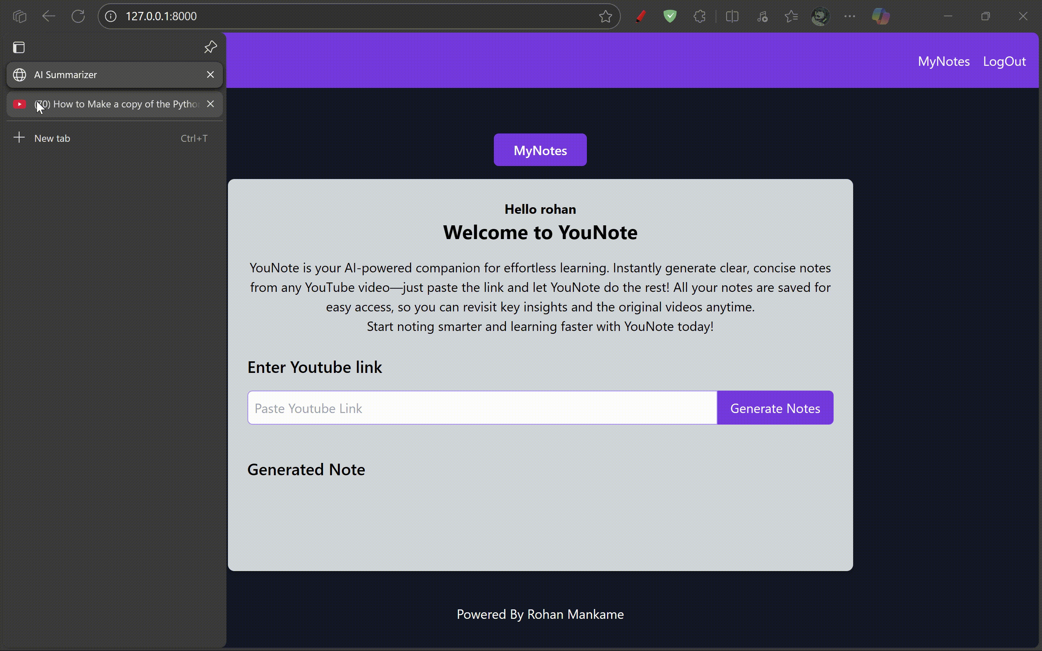This screenshot has height=651, width=1042.
Task: Click the browser profile avatar
Action: click(x=820, y=16)
